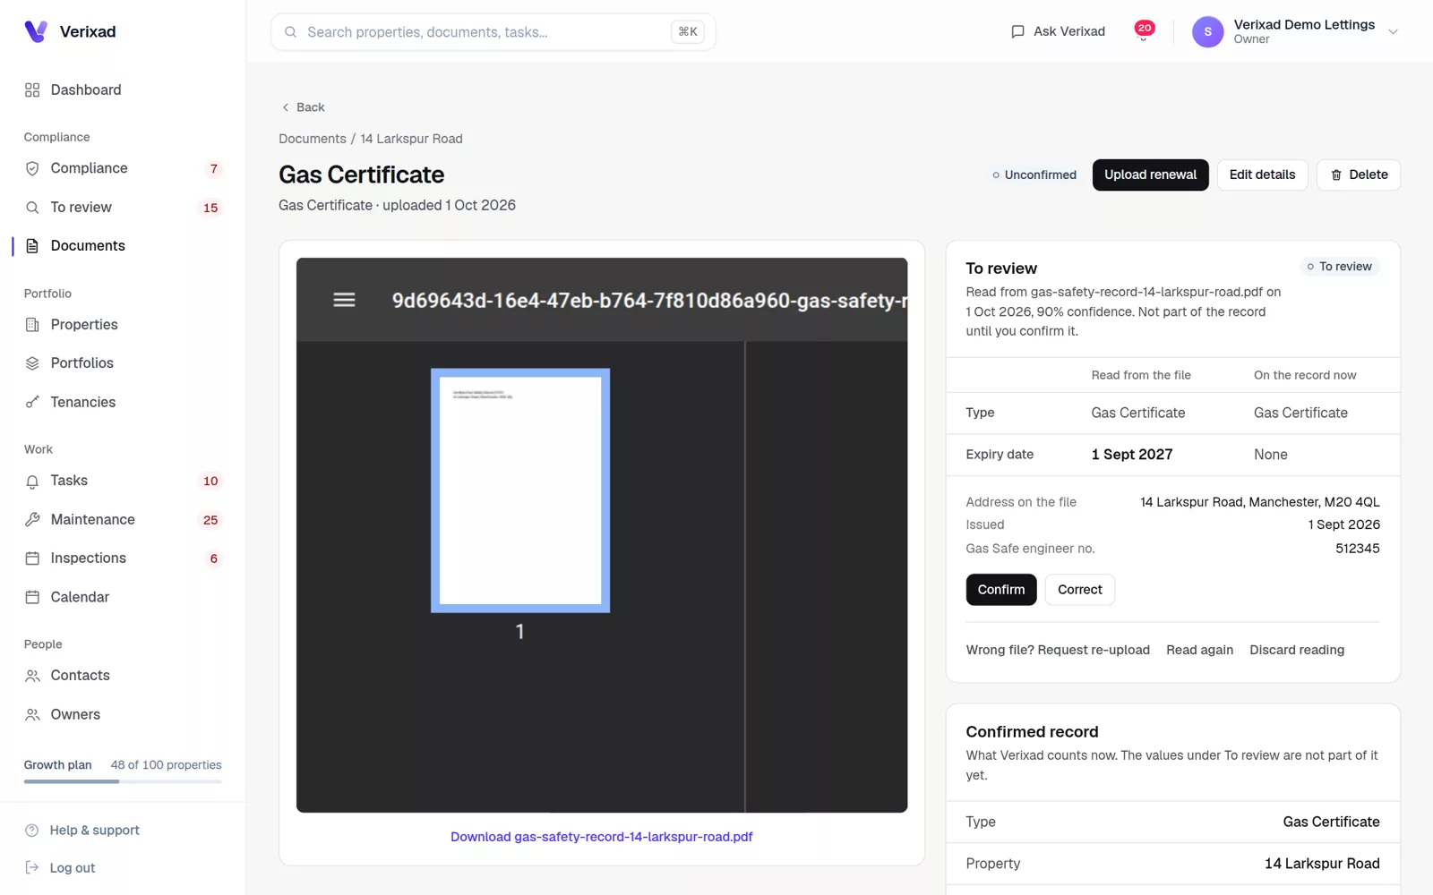Click the Calendar icon in sidebar

(x=32, y=598)
